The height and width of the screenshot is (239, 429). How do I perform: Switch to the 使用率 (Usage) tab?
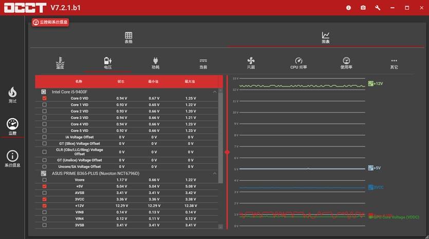coord(346,63)
